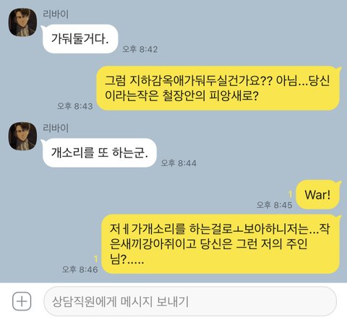Click the 오후 8:42 timestamp
This screenshot has width=347, height=320.
click(x=140, y=49)
